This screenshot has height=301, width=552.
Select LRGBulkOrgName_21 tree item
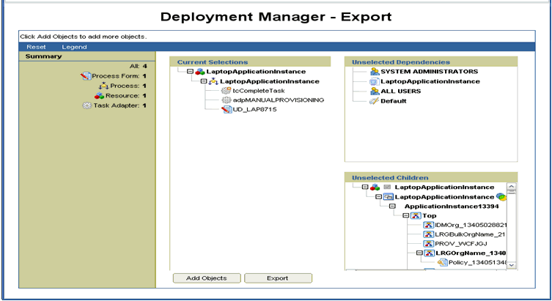tap(470, 234)
